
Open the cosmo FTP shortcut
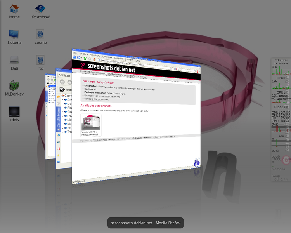40,37
